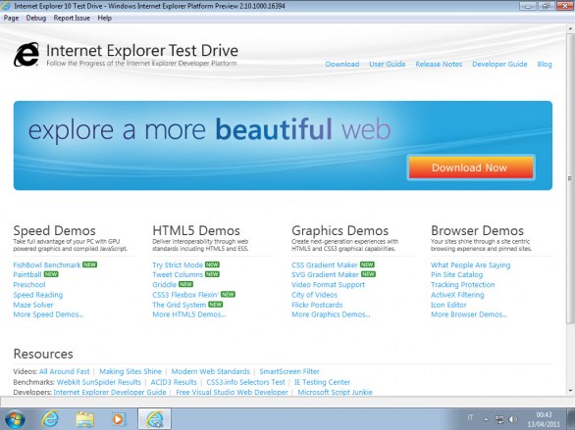Open Try Strict Mode demo

[178, 264]
